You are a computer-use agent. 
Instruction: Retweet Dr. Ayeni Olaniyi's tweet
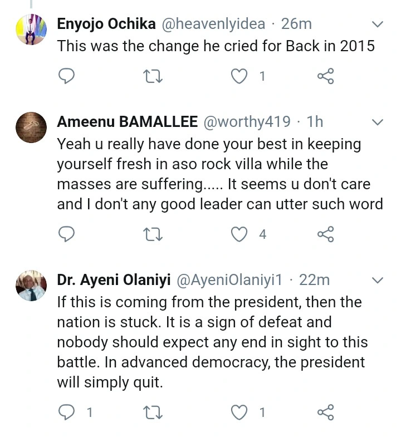(153, 412)
